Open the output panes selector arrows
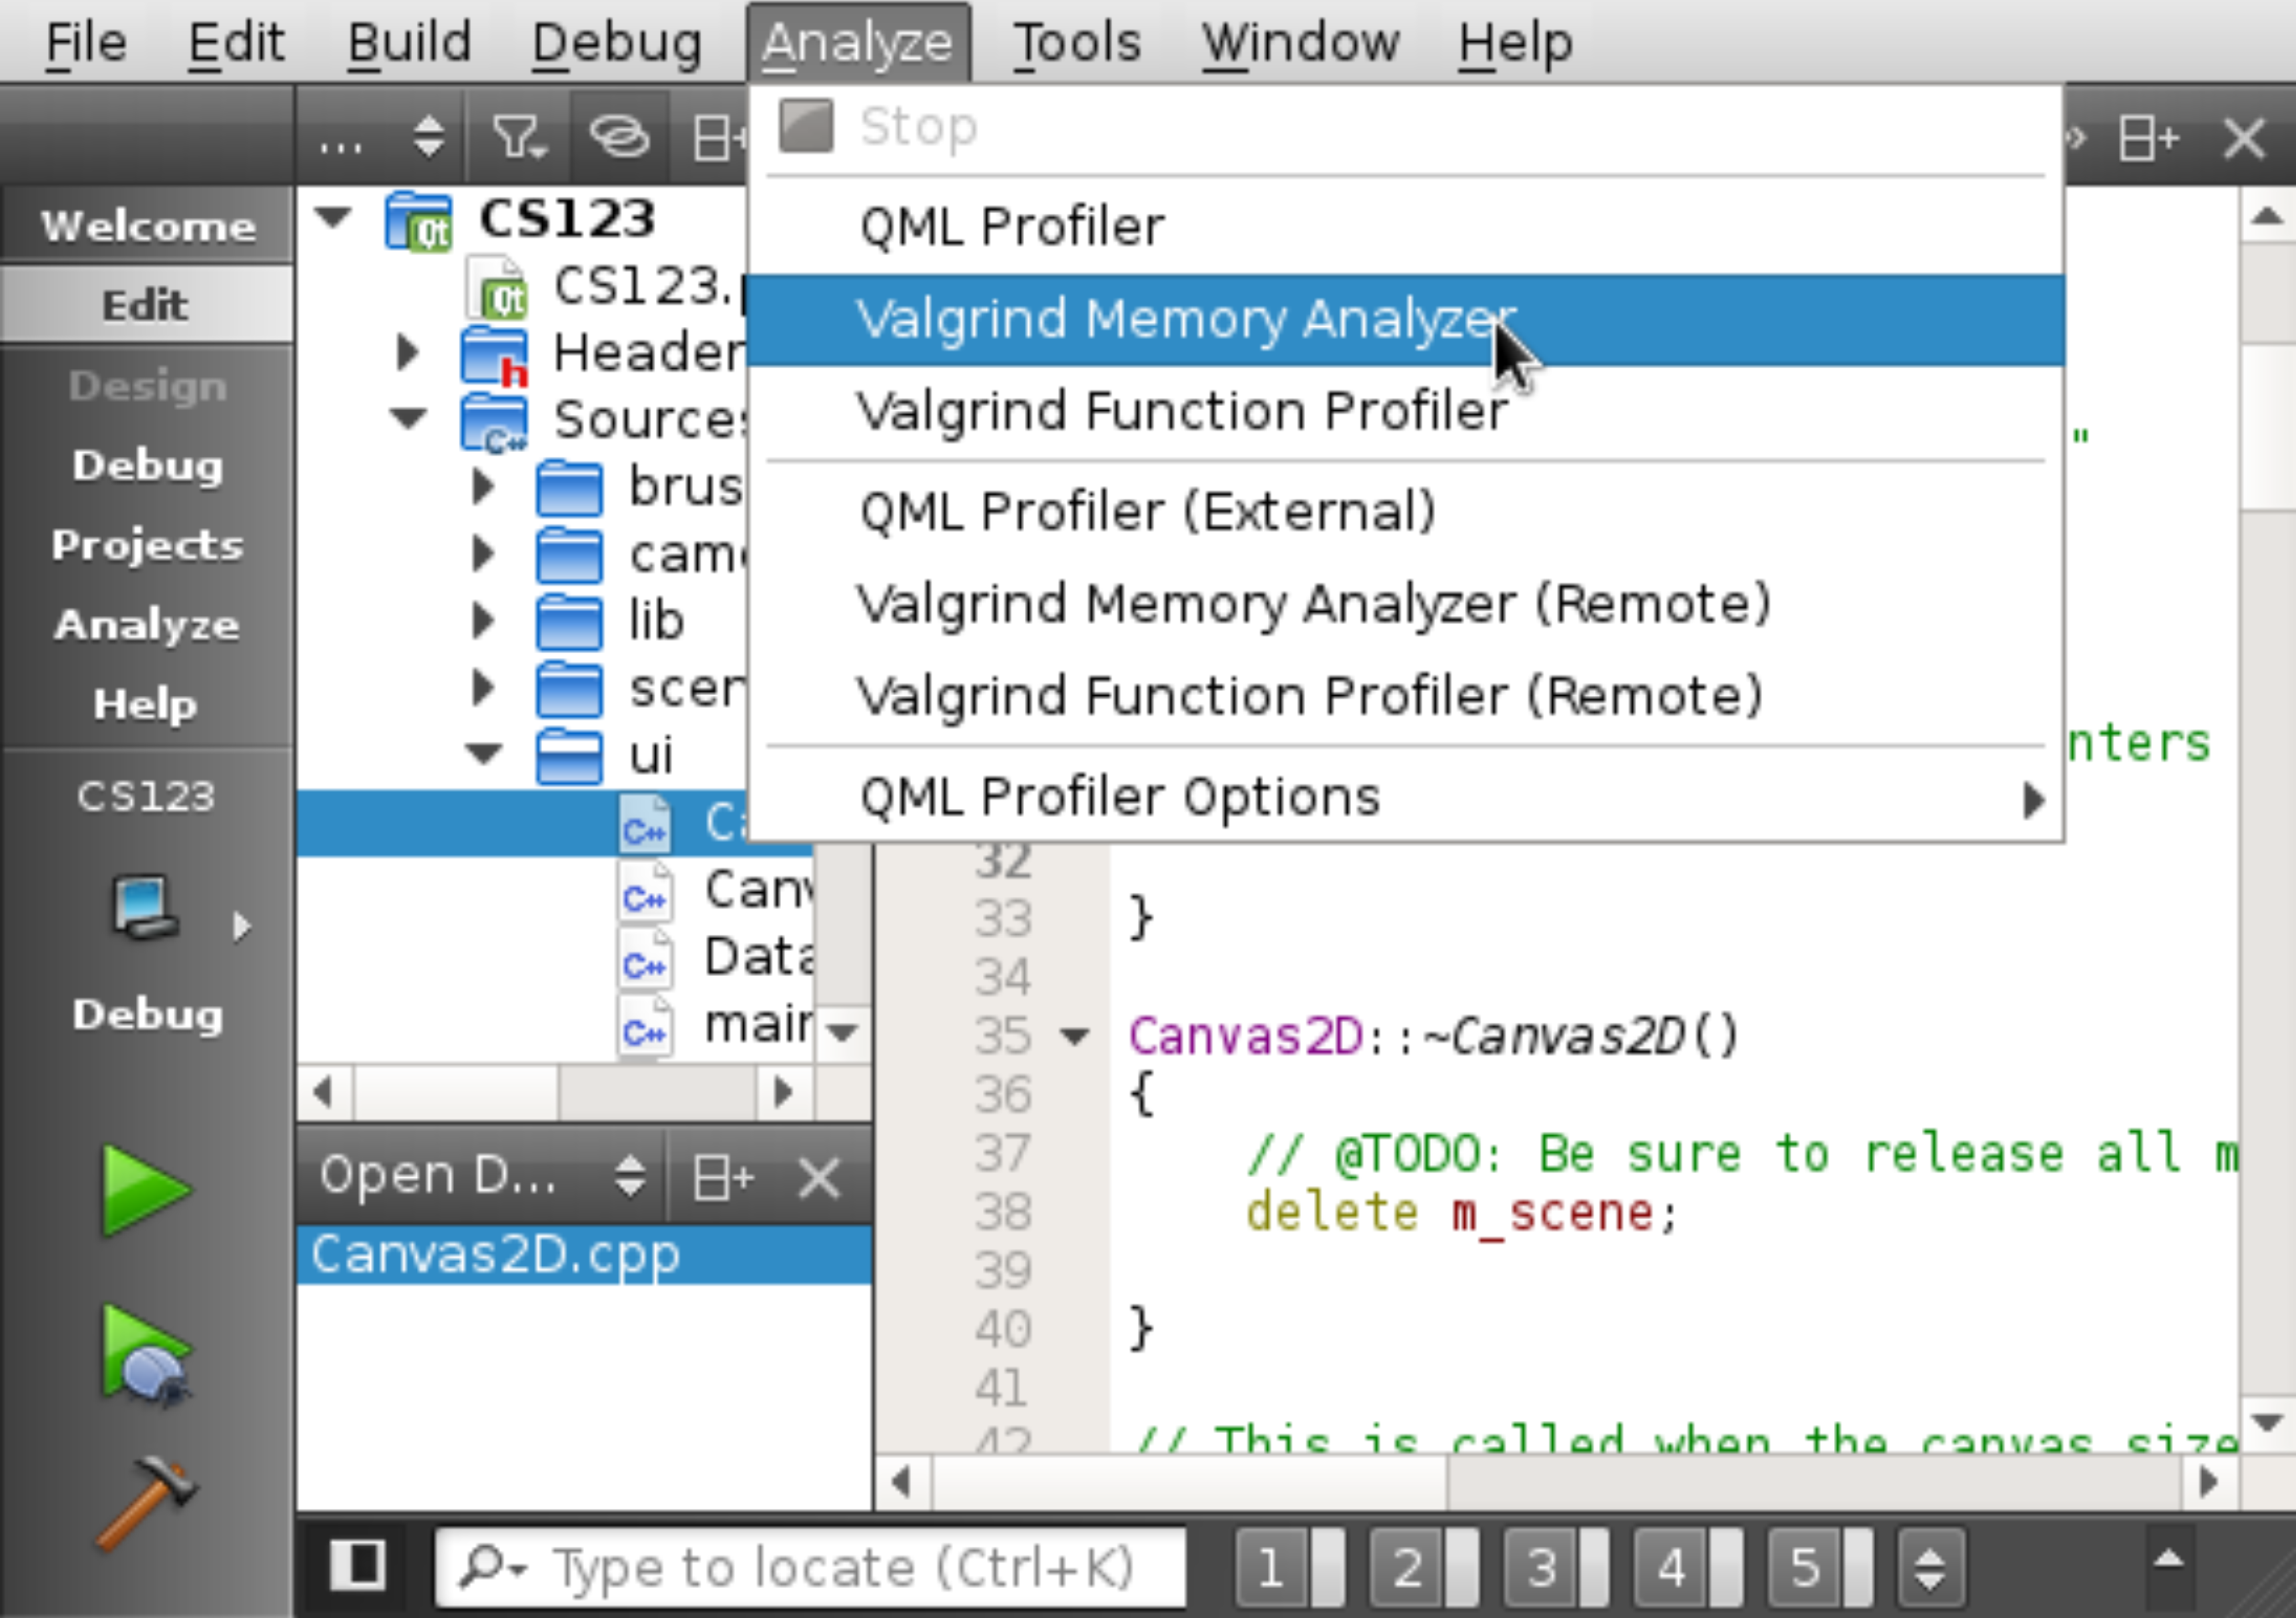 1931,1567
